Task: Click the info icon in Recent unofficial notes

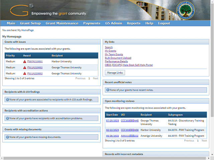Action: [108, 90]
